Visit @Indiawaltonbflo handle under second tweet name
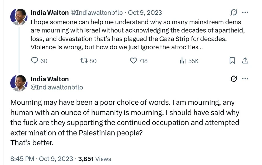 [57, 87]
